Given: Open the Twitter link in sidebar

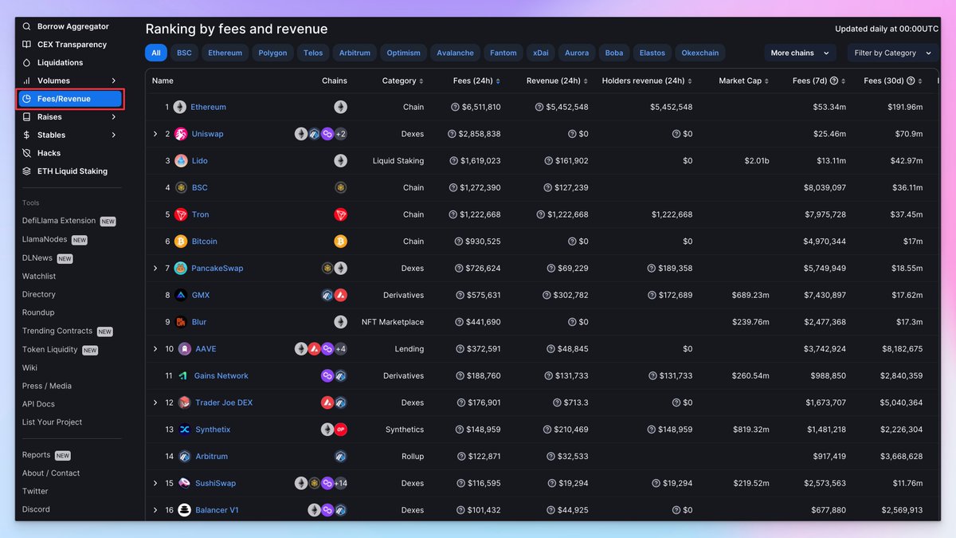Looking at the screenshot, I should pos(35,491).
